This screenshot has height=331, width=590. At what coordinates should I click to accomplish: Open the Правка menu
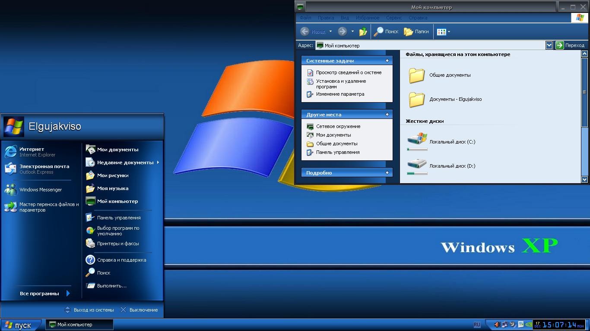(326, 18)
